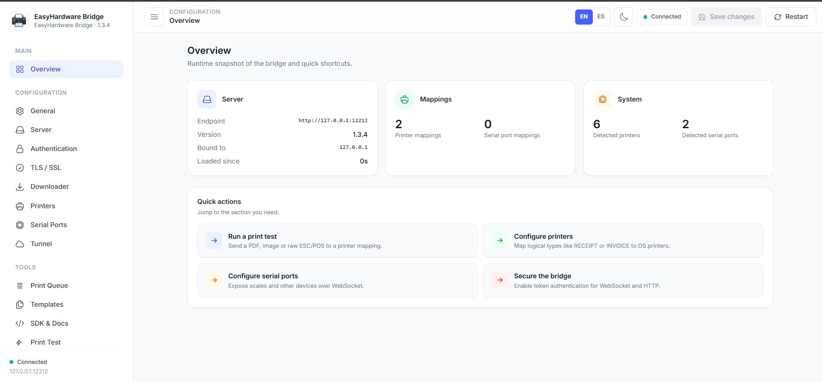Image resolution: width=822 pixels, height=382 pixels.
Task: Open Secure the bridge quick action
Action: pos(623,280)
